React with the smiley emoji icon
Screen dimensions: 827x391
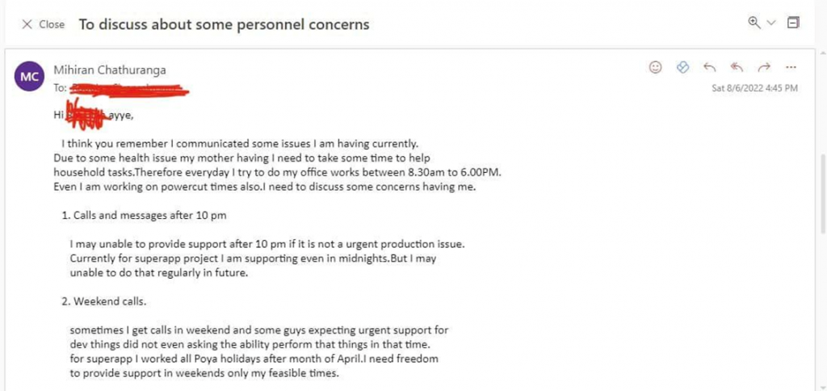click(x=655, y=67)
